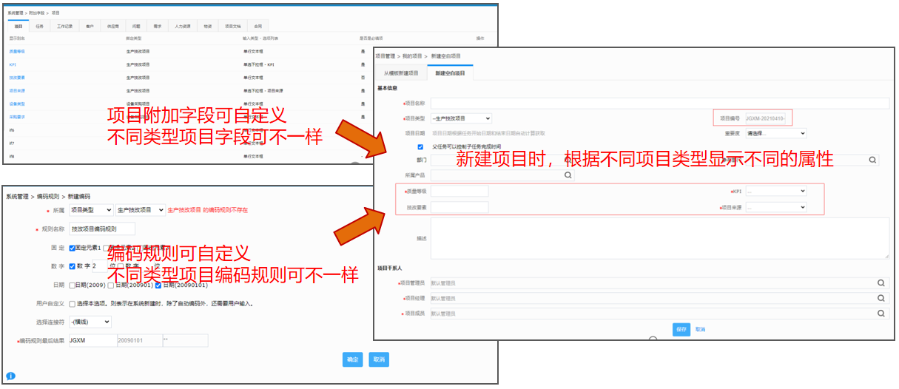Enable the 用户自定义 checkbox option
899x389 pixels.
click(x=73, y=303)
